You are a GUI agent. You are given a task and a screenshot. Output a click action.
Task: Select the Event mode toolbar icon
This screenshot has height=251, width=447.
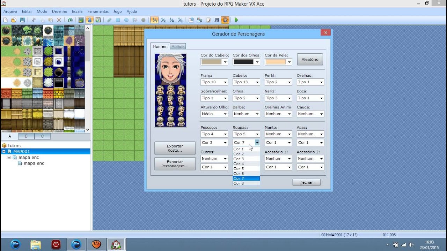(89, 20)
